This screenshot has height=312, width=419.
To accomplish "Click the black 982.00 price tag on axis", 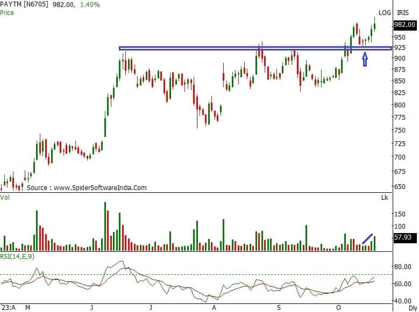I will [x=404, y=25].
